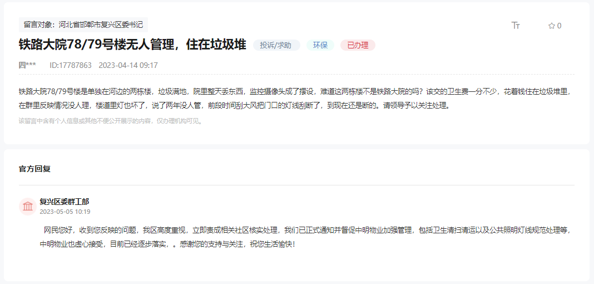Image resolution: width=594 pixels, height=284 pixels.
Task: Click the 复兴区委群工部 institution avatar icon
Action: point(28,207)
